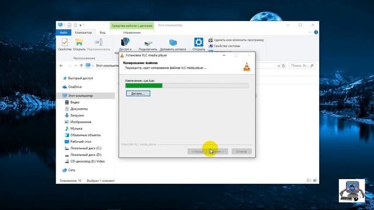Screen dimensions: 374x210
Task: Open quick access toolbar dropdown
Action: (x=81, y=25)
